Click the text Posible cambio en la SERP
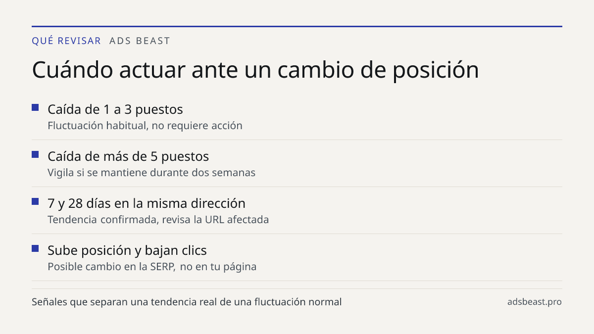The image size is (594, 334). [112, 267]
